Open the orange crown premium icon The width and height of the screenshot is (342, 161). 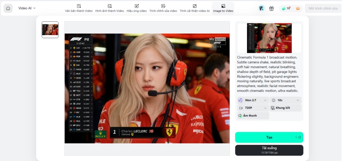(298, 9)
